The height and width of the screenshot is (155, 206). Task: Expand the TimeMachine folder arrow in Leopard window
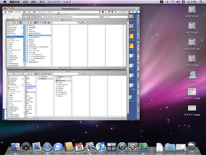pos(70,92)
